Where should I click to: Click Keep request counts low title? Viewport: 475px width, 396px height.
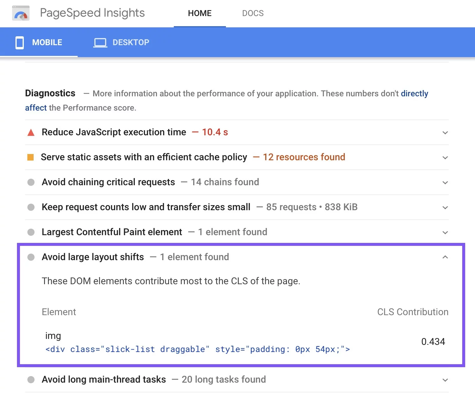[x=146, y=207]
